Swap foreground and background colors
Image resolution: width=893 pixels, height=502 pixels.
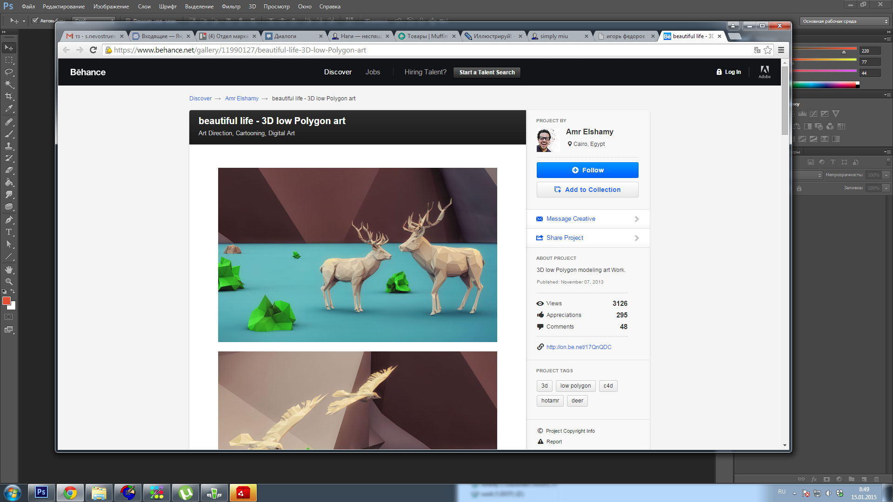click(13, 291)
